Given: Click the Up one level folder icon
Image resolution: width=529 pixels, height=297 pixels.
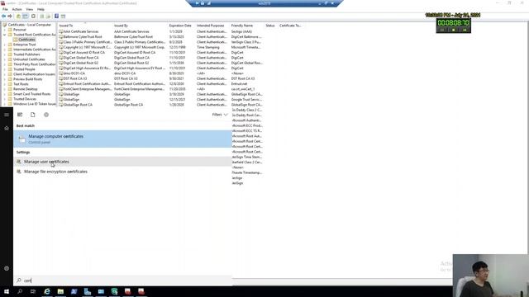Looking at the screenshot, I should (x=18, y=16).
